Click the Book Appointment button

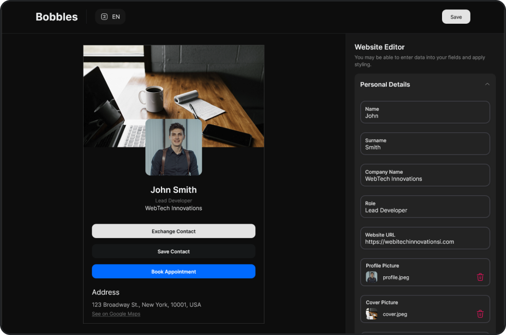pos(174,272)
